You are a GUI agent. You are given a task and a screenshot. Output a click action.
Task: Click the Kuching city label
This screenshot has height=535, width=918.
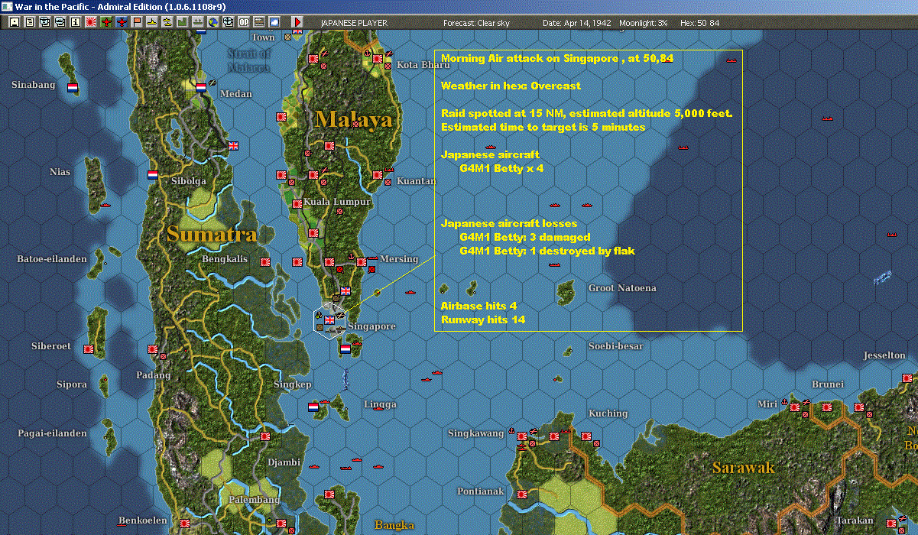[x=608, y=413]
